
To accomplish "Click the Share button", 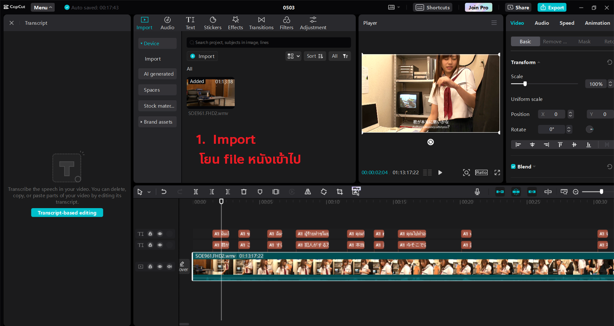I will coord(518,7).
